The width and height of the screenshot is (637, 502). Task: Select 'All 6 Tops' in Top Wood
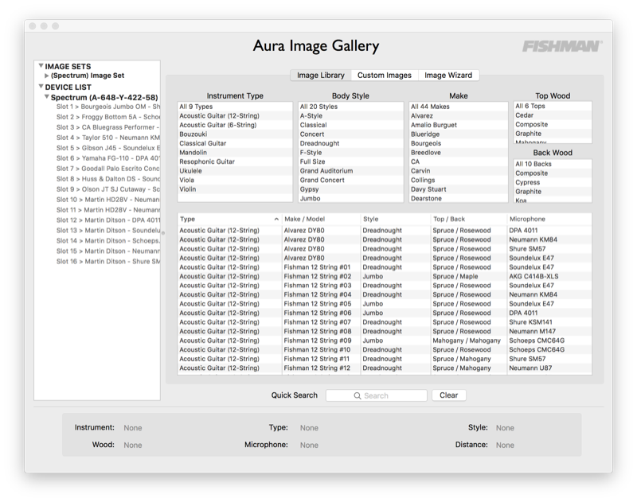553,106
